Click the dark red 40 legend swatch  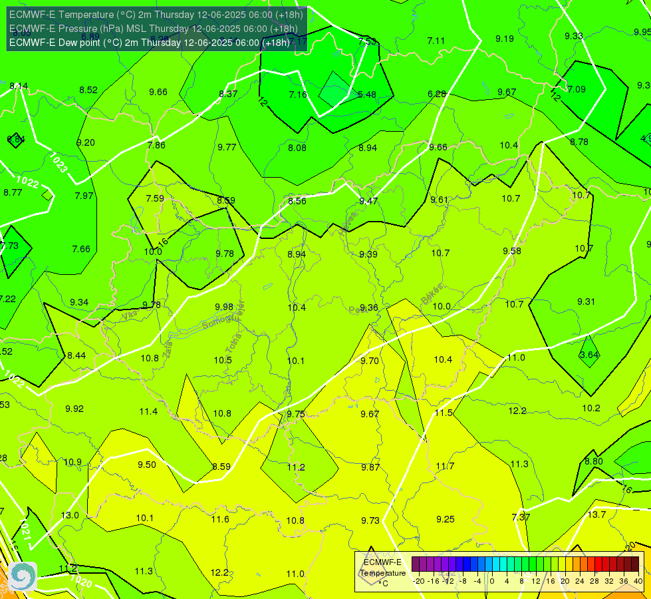pos(635,564)
